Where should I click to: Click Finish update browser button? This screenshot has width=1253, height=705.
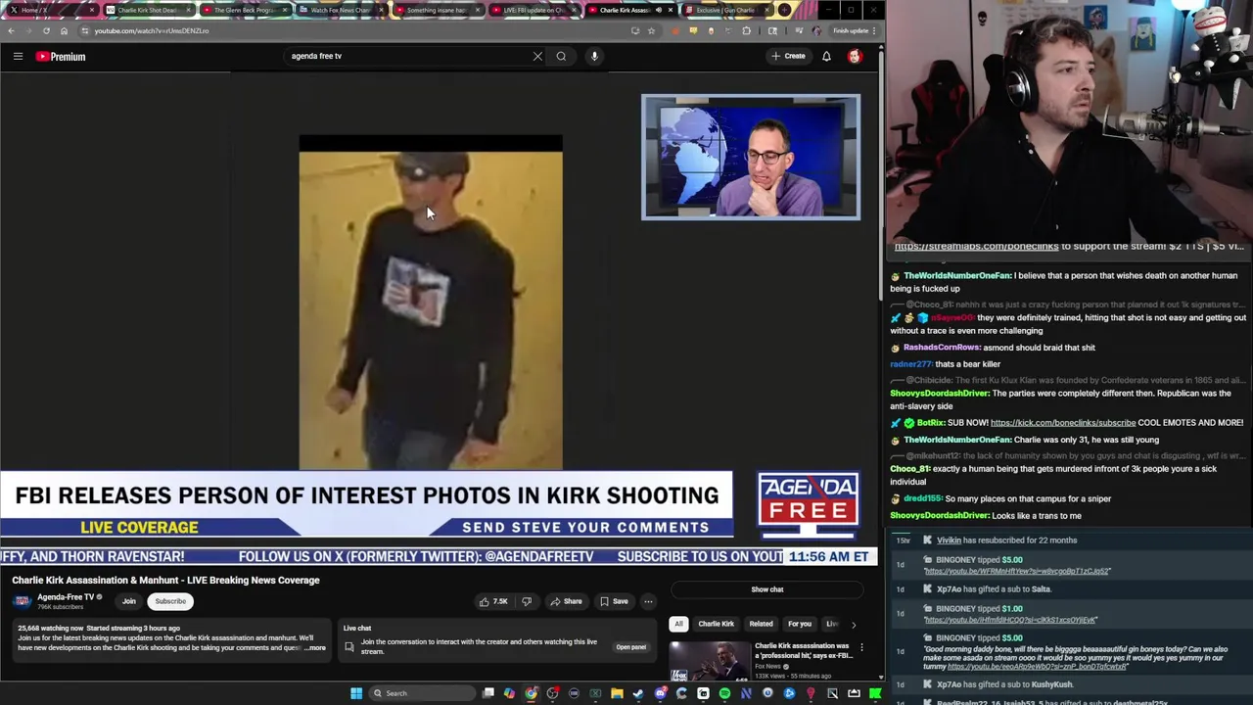pyautogui.click(x=850, y=30)
